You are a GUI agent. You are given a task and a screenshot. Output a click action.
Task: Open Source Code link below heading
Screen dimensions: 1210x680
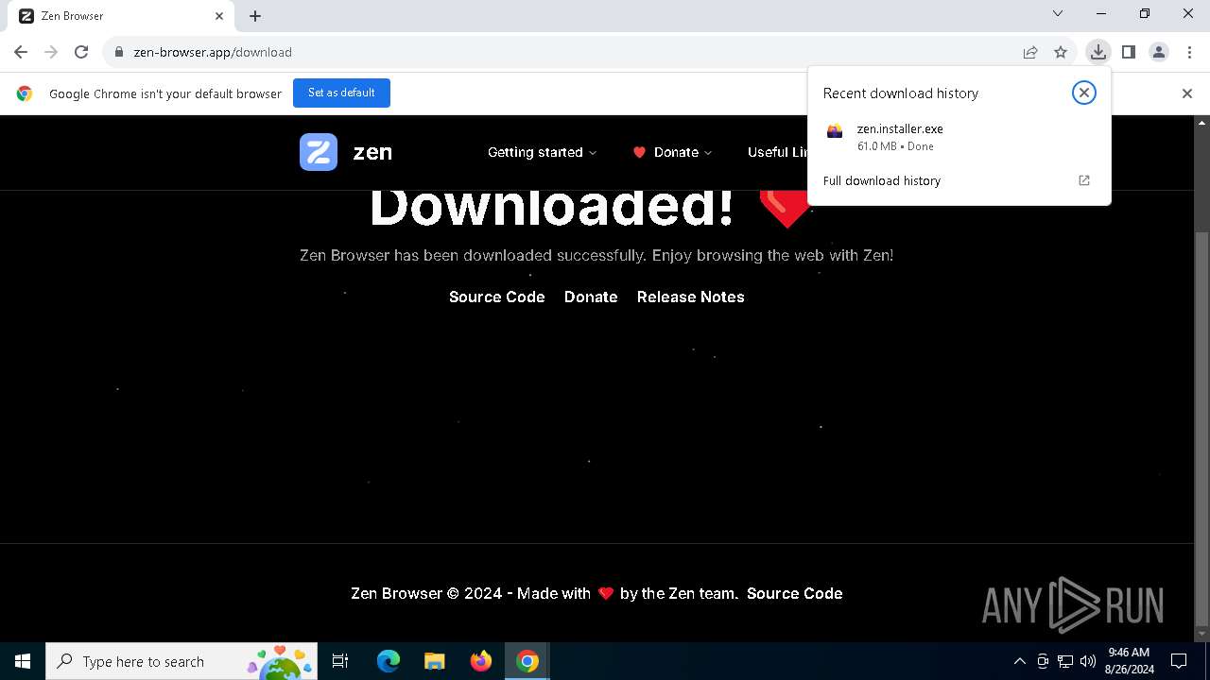(497, 297)
